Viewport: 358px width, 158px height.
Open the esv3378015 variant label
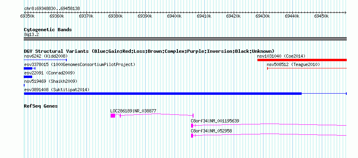80,64
